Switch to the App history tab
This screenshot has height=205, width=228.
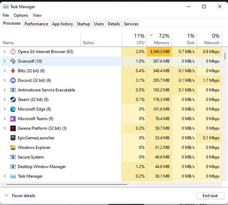[x=63, y=24]
